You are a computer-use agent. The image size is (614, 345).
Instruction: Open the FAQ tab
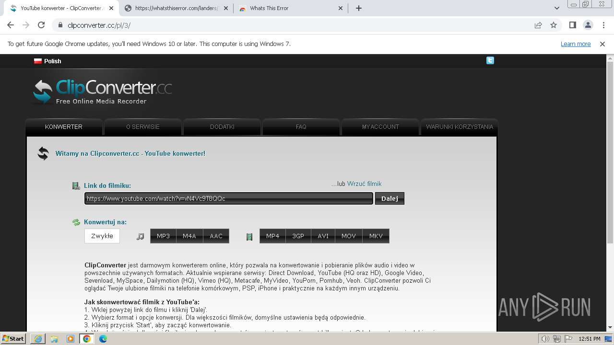[301, 127]
